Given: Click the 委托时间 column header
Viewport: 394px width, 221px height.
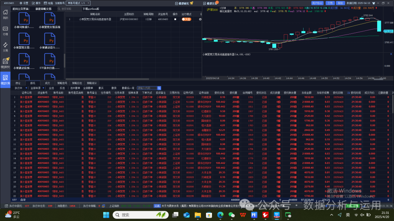Looking at the screenshot, I should [x=356, y=93].
